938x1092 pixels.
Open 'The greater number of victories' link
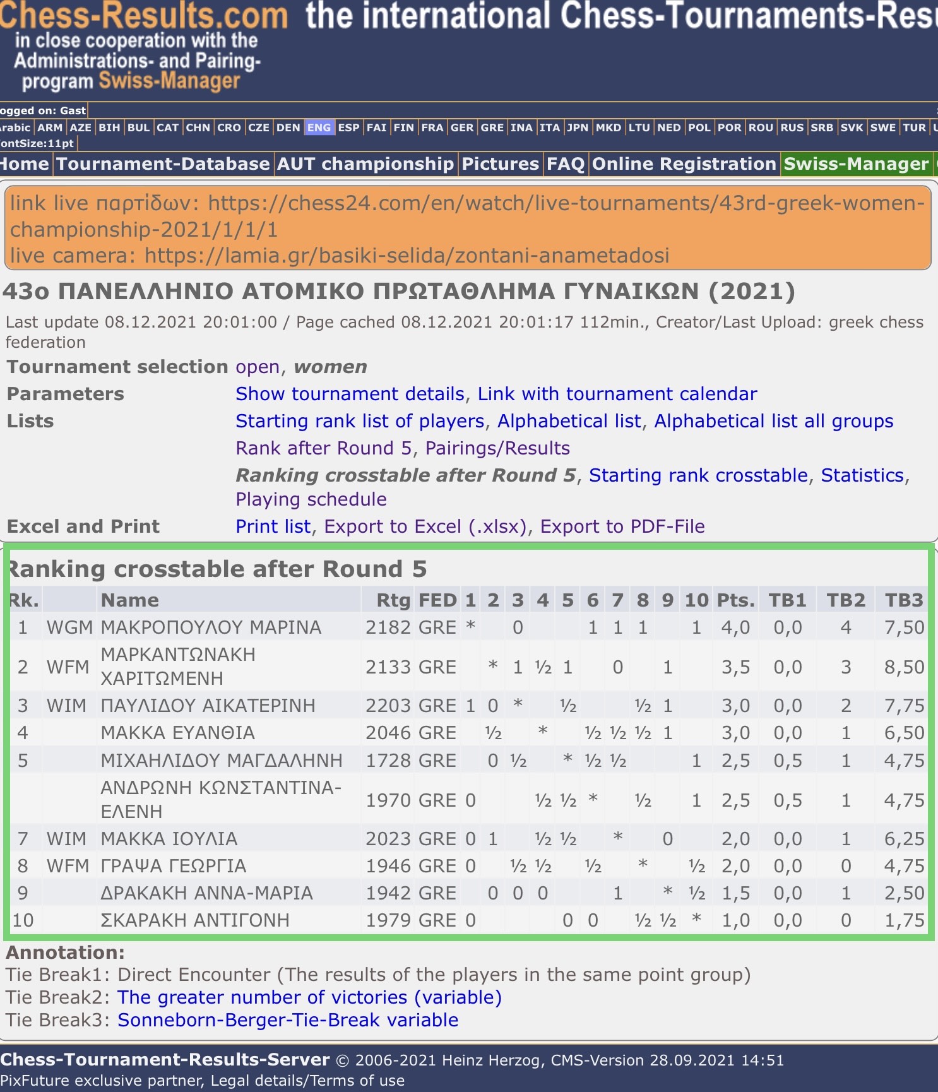310,997
